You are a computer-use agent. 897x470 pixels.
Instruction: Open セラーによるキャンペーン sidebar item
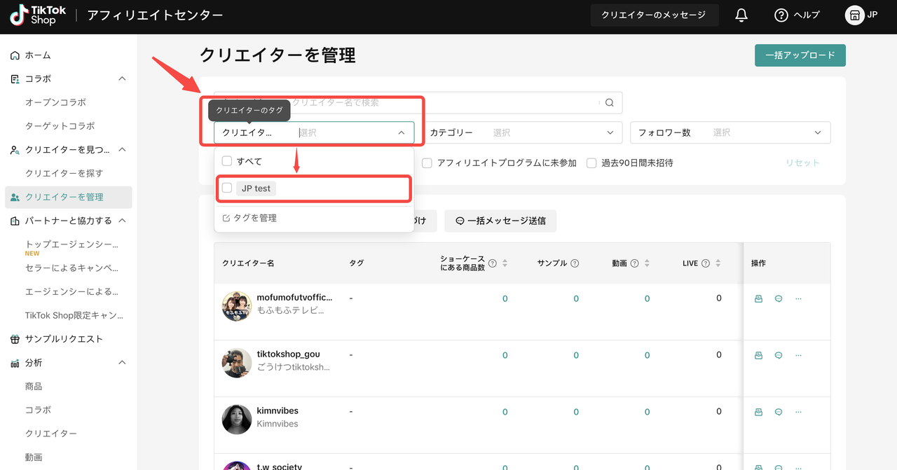[72, 268]
